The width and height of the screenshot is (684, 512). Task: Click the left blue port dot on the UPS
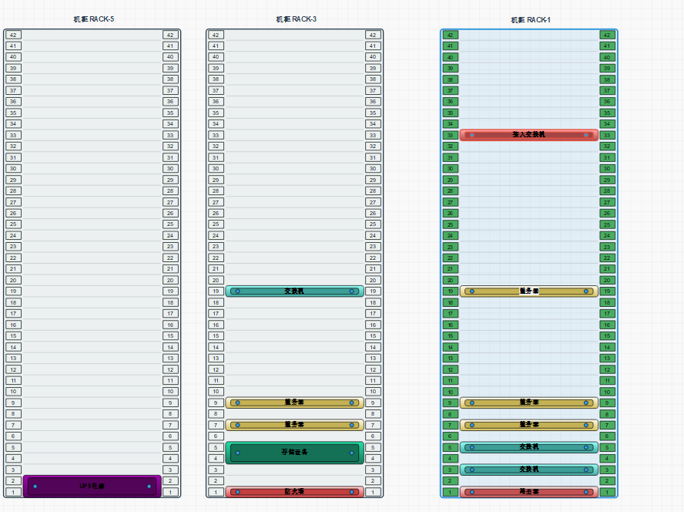click(35, 487)
